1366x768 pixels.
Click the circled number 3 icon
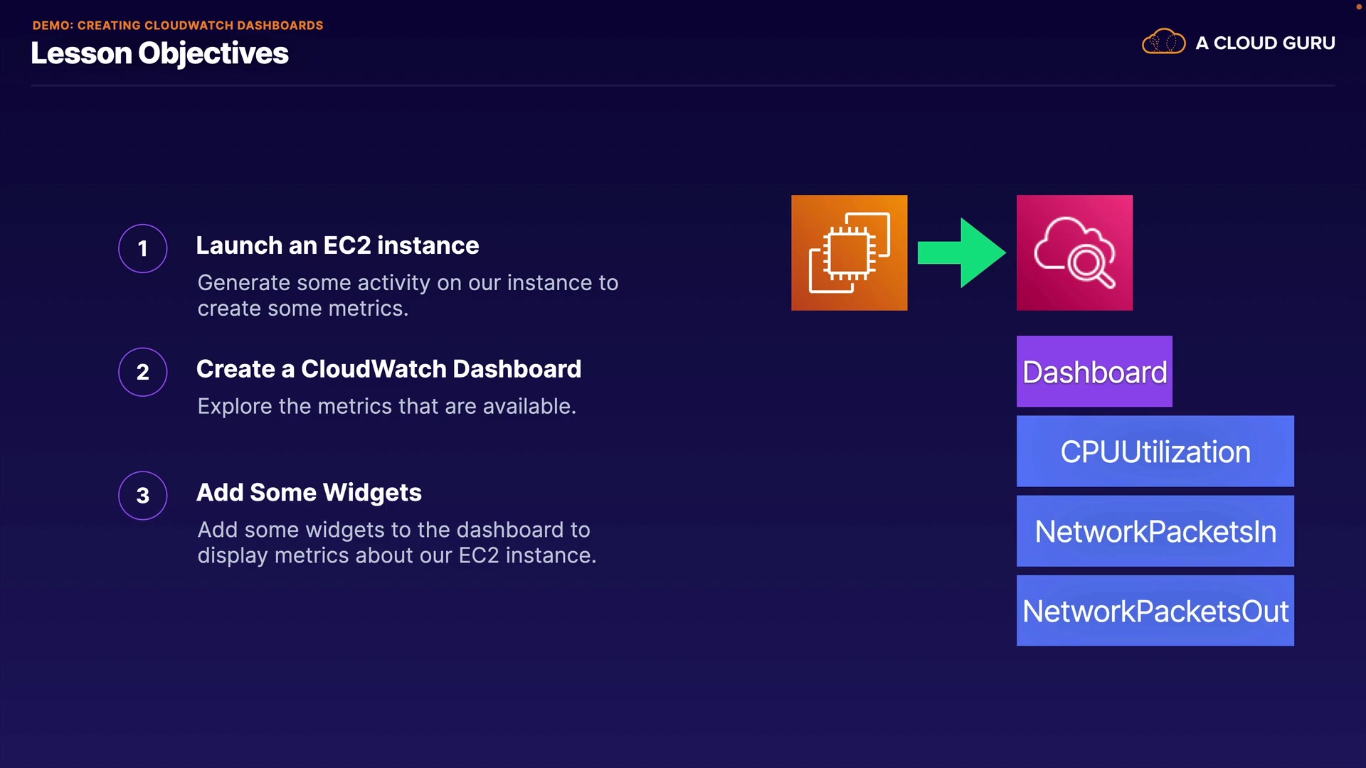[143, 496]
